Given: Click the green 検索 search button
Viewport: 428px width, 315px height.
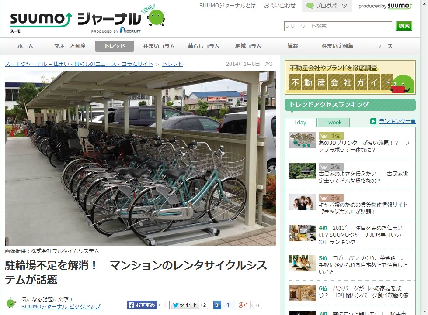Looking at the screenshot, I should [x=404, y=26].
